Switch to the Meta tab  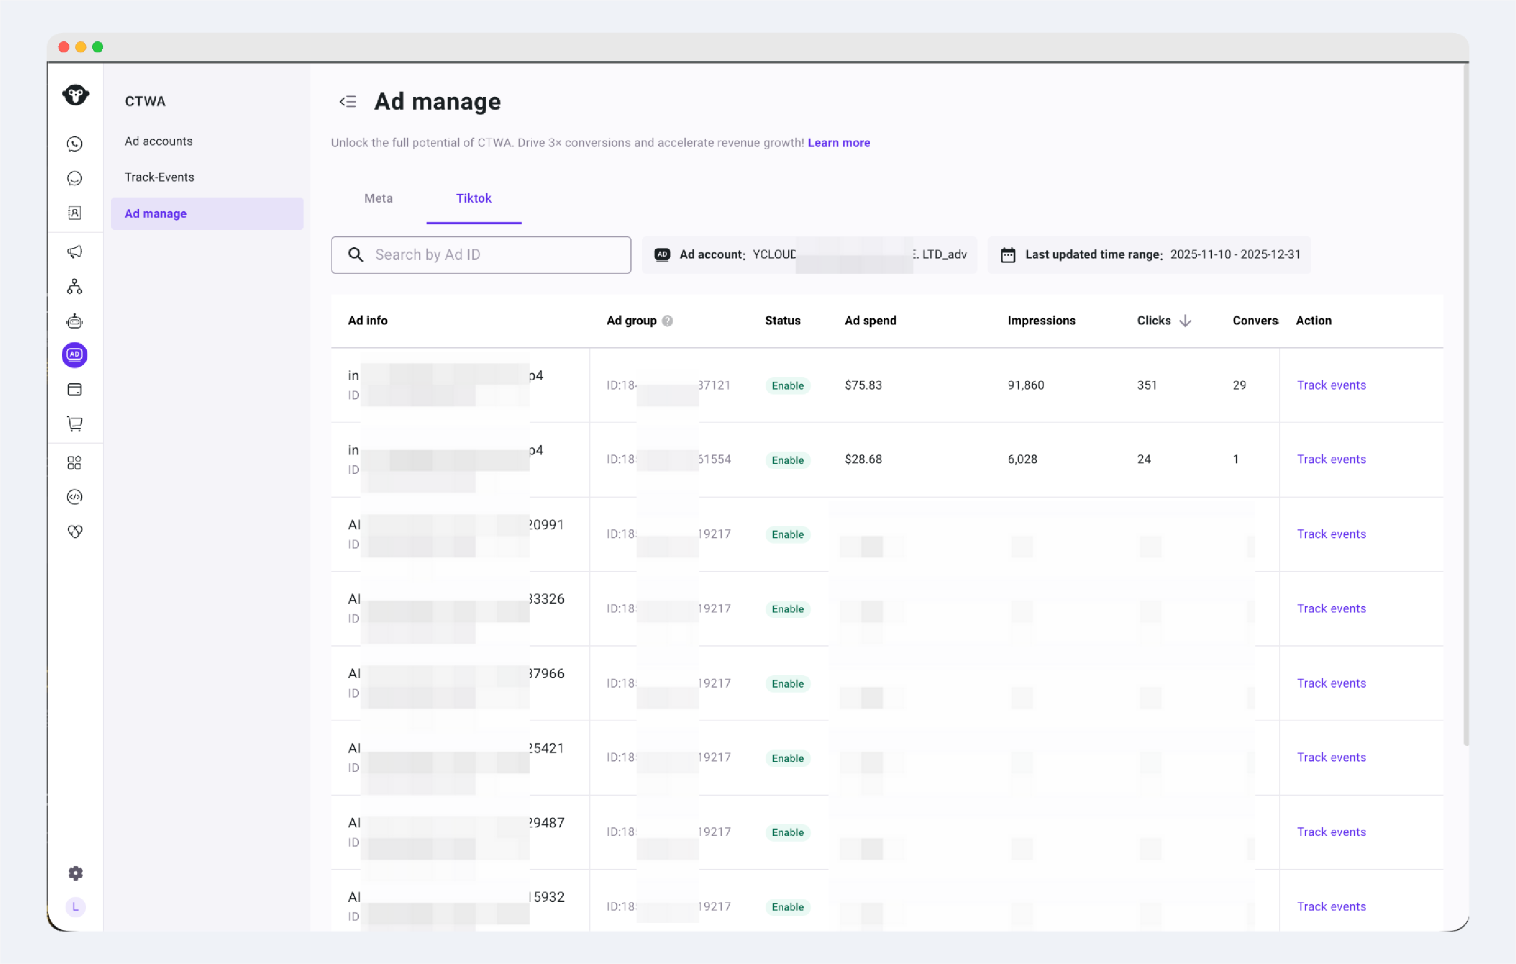379,198
